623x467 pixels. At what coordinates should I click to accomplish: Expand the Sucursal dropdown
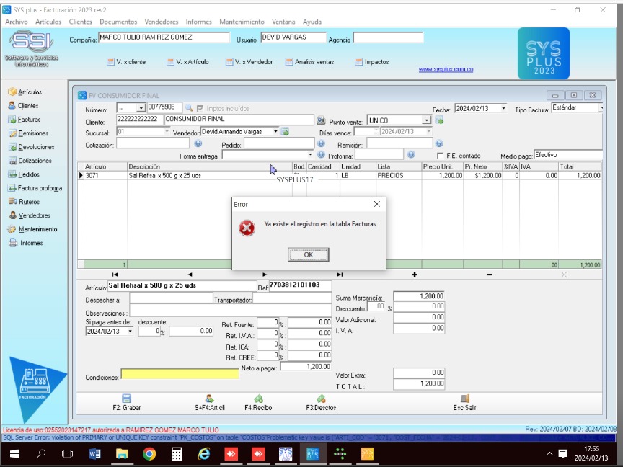click(167, 131)
